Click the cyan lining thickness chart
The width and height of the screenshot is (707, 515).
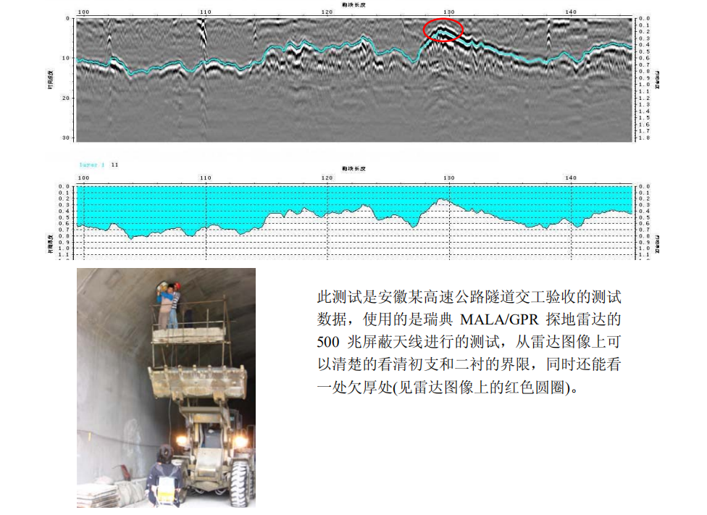[x=354, y=222]
